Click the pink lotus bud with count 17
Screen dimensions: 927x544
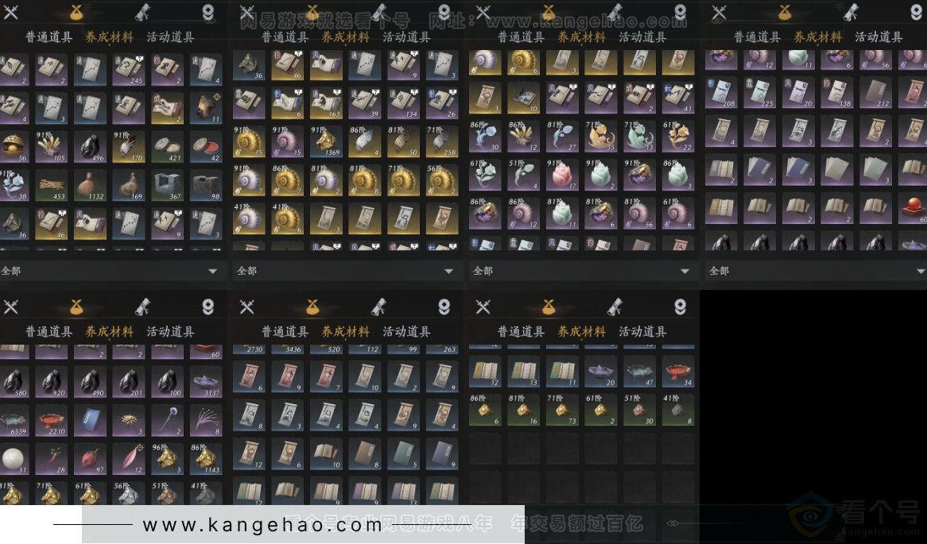pos(561,173)
